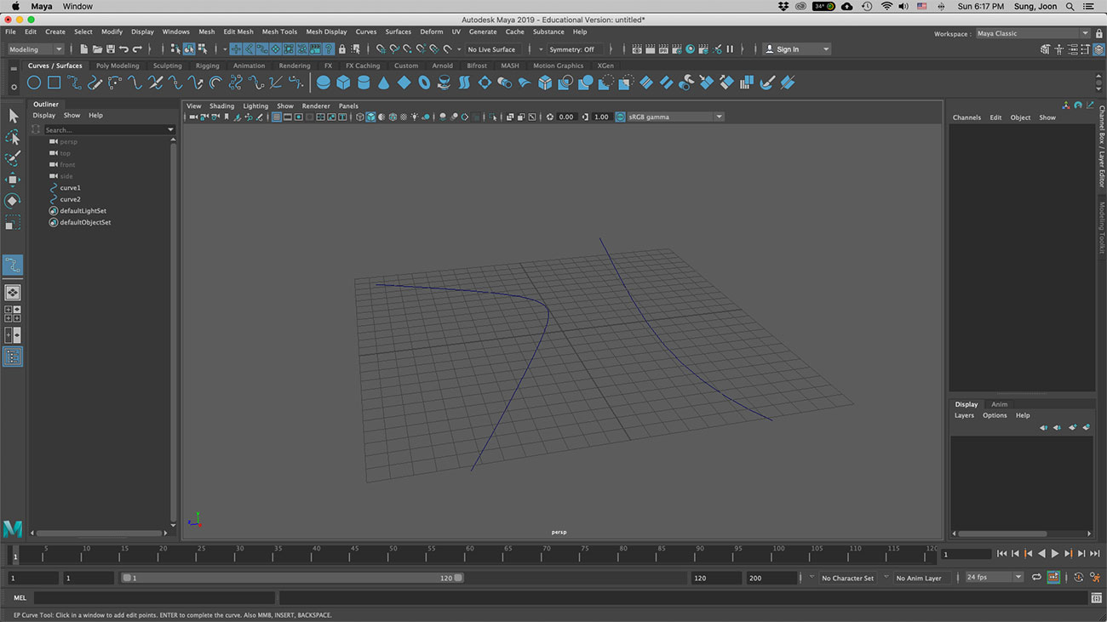Image resolution: width=1107 pixels, height=622 pixels.
Task: Click the Undo arrow icon
Action: tap(123, 49)
